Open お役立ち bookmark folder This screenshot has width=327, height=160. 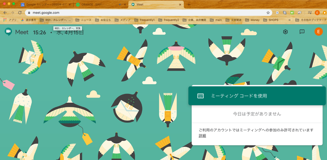103,20
